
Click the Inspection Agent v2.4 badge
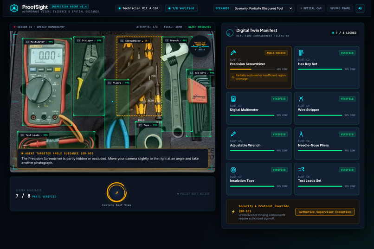click(69, 6)
